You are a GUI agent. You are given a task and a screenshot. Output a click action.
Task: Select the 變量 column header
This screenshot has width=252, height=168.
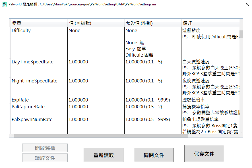(39, 23)
